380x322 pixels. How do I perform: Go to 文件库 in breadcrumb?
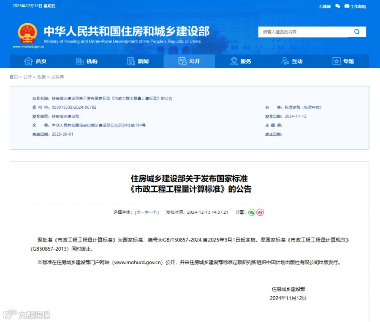click(x=57, y=77)
